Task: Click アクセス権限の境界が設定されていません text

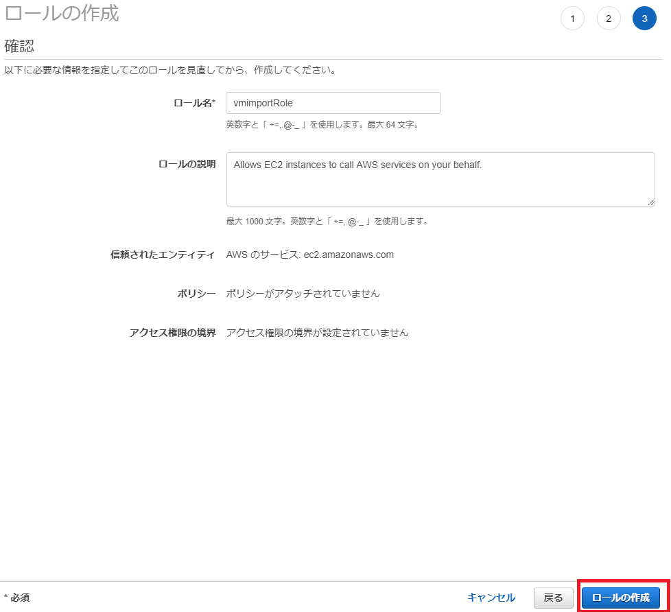Action: 317,333
